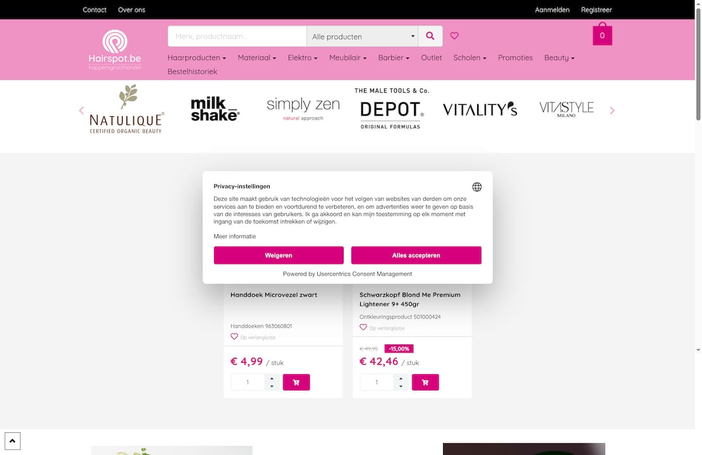Open the Vitality's brand logo
702x455 pixels.
click(480, 109)
